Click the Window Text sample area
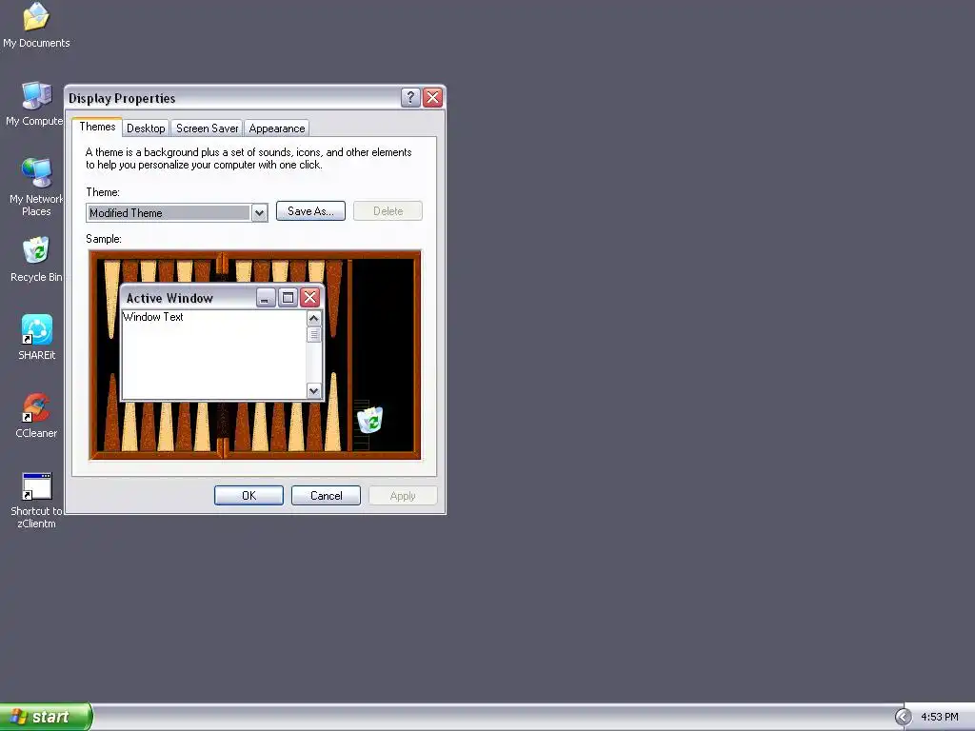Viewport: 975px width, 731px height. pyautogui.click(x=214, y=354)
